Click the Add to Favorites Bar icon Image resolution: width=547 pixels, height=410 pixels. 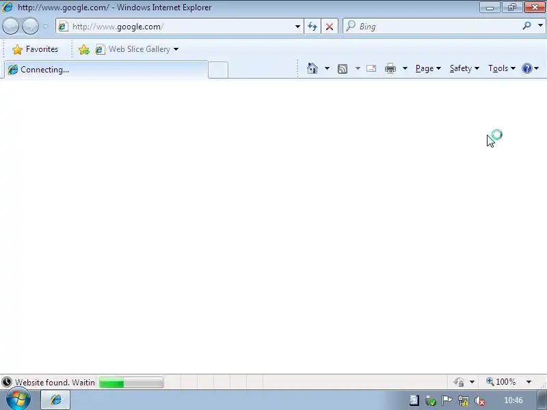point(84,49)
